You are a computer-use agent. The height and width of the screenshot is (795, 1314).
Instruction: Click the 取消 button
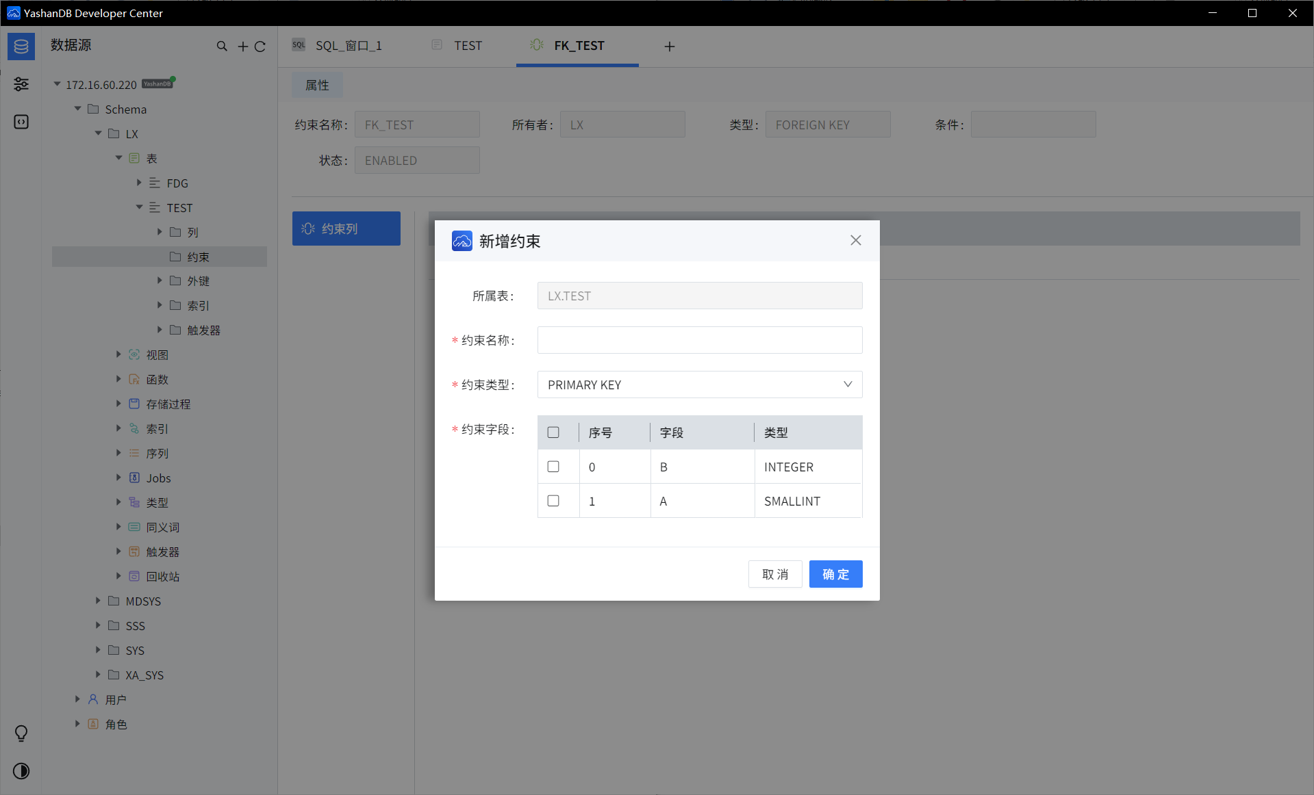tap(775, 574)
